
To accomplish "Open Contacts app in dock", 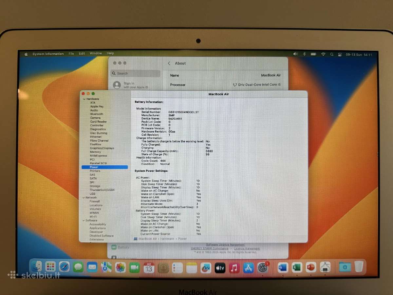I will (163, 268).
